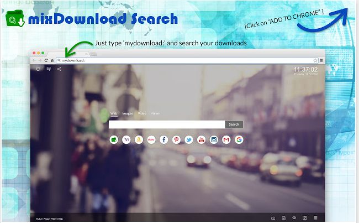The height and width of the screenshot is (223, 359).
Task: Open the eBay shortcut icon
Action: point(151,139)
